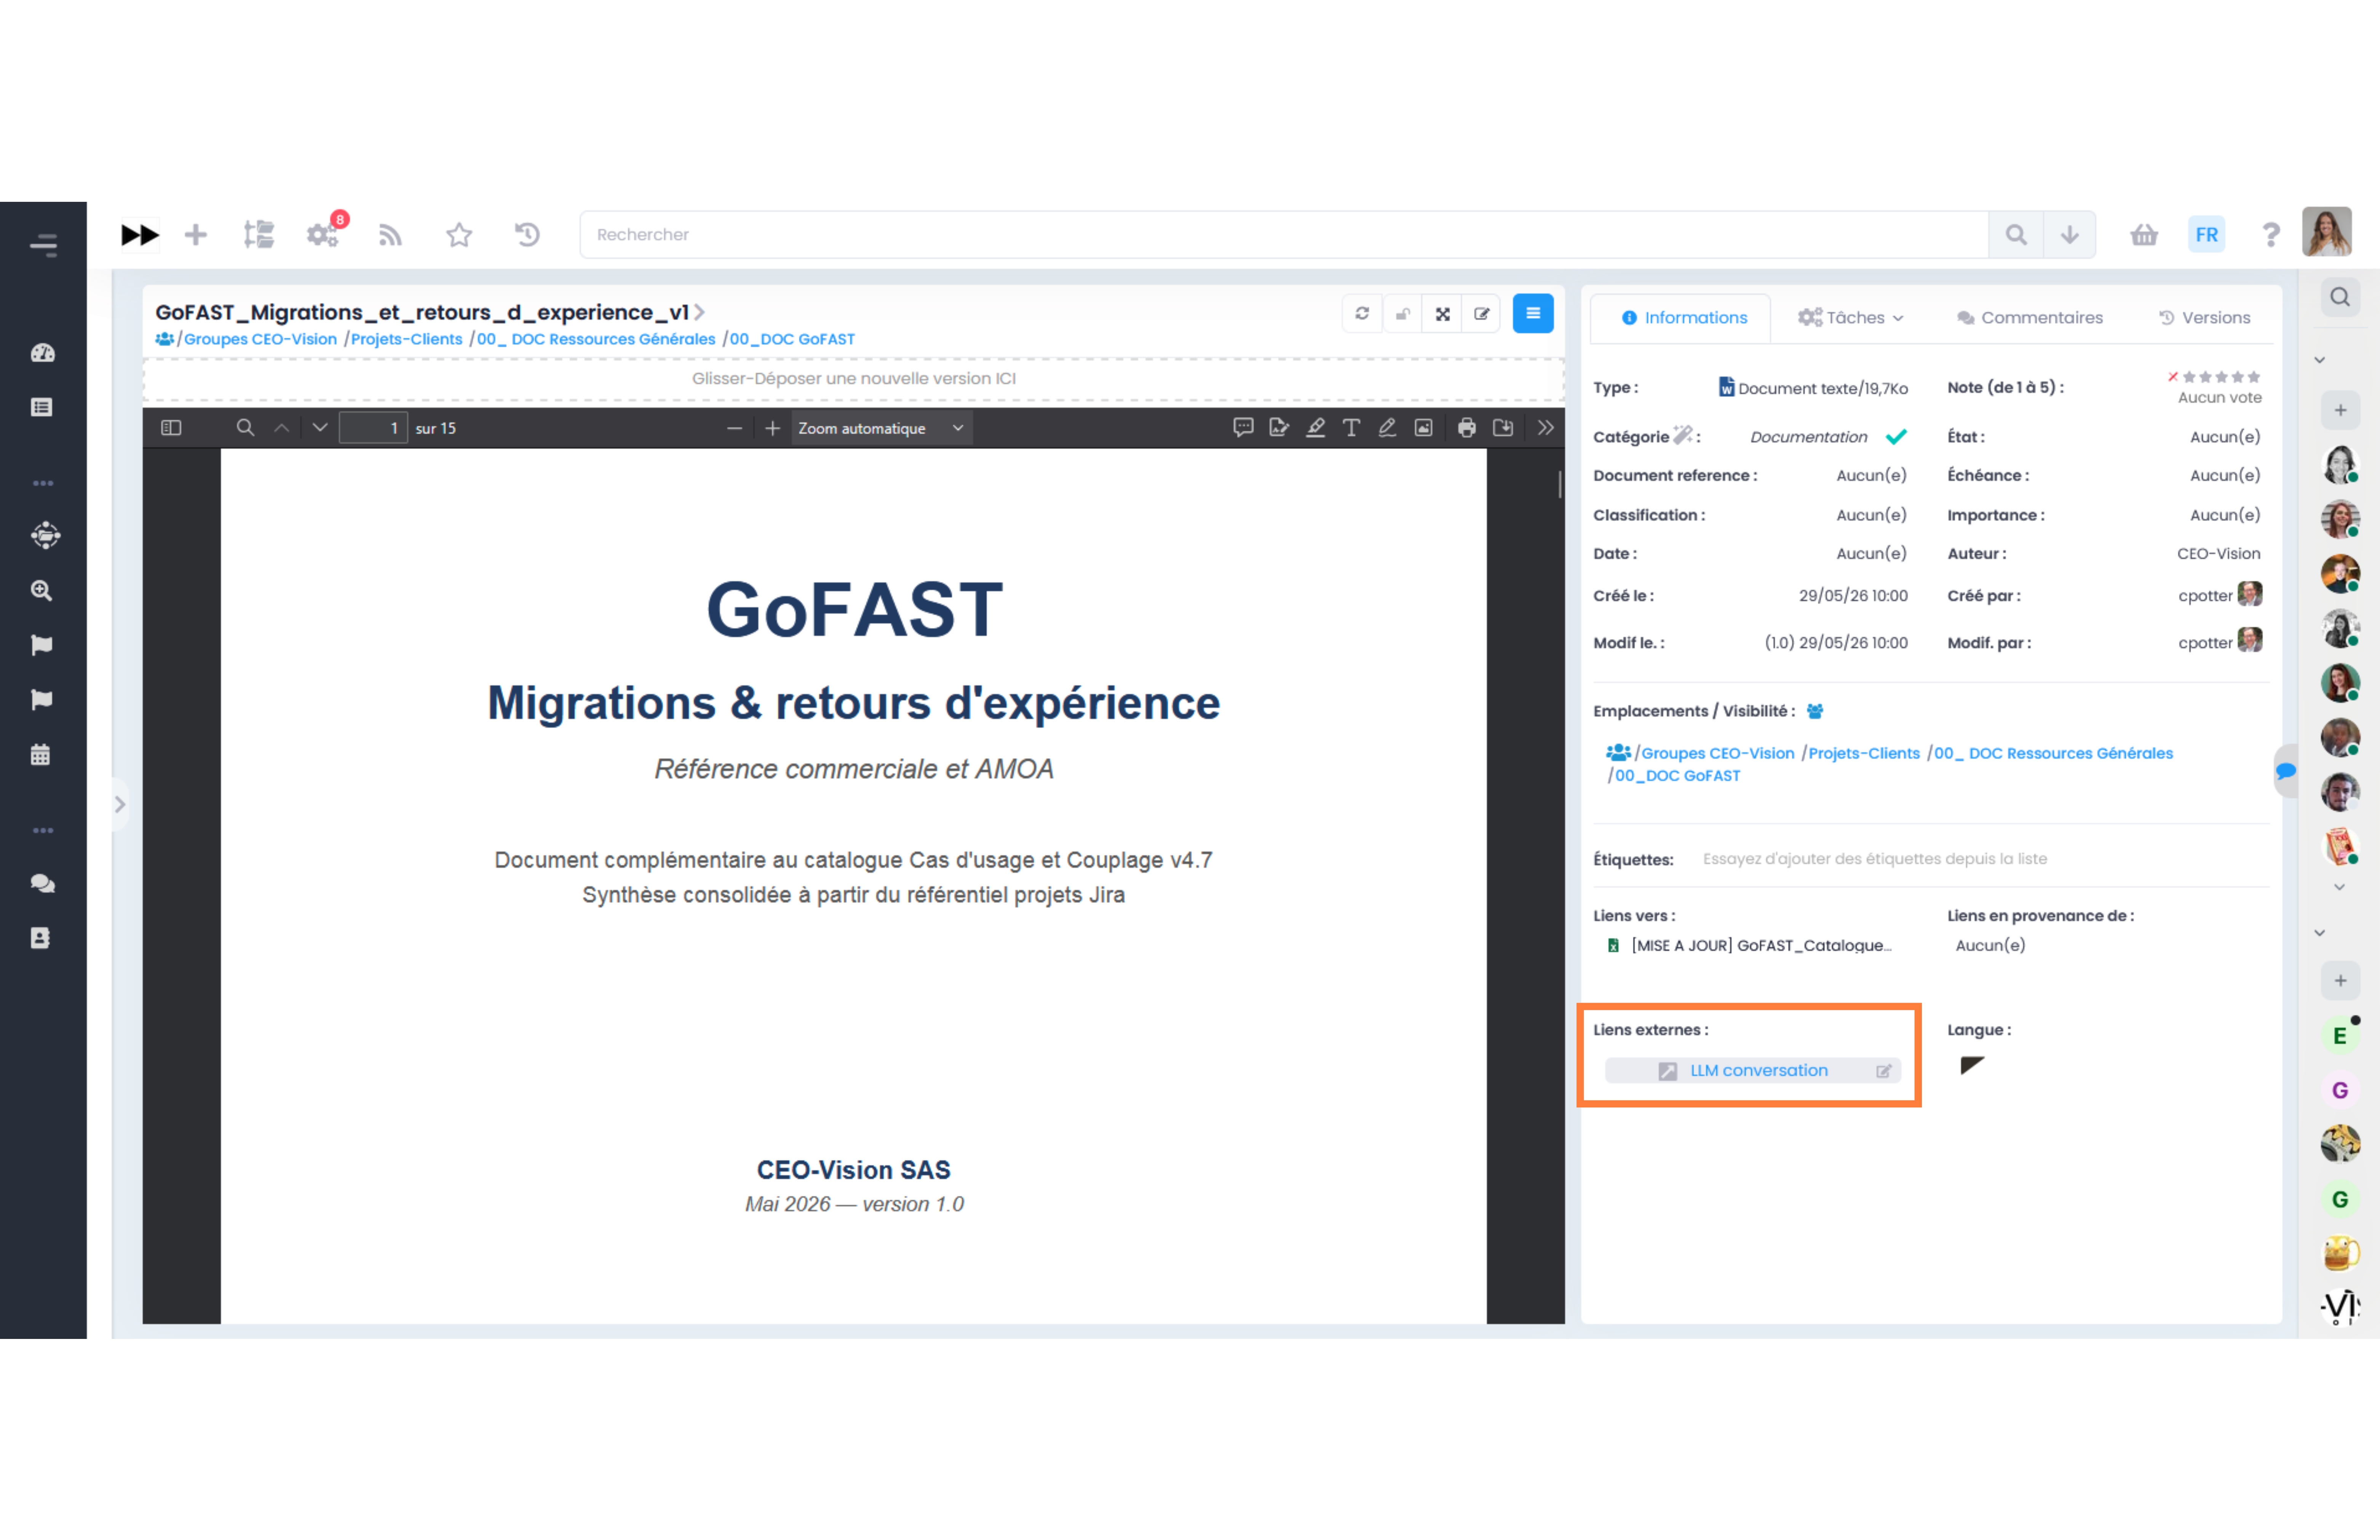Rate document with five stars

click(2254, 377)
